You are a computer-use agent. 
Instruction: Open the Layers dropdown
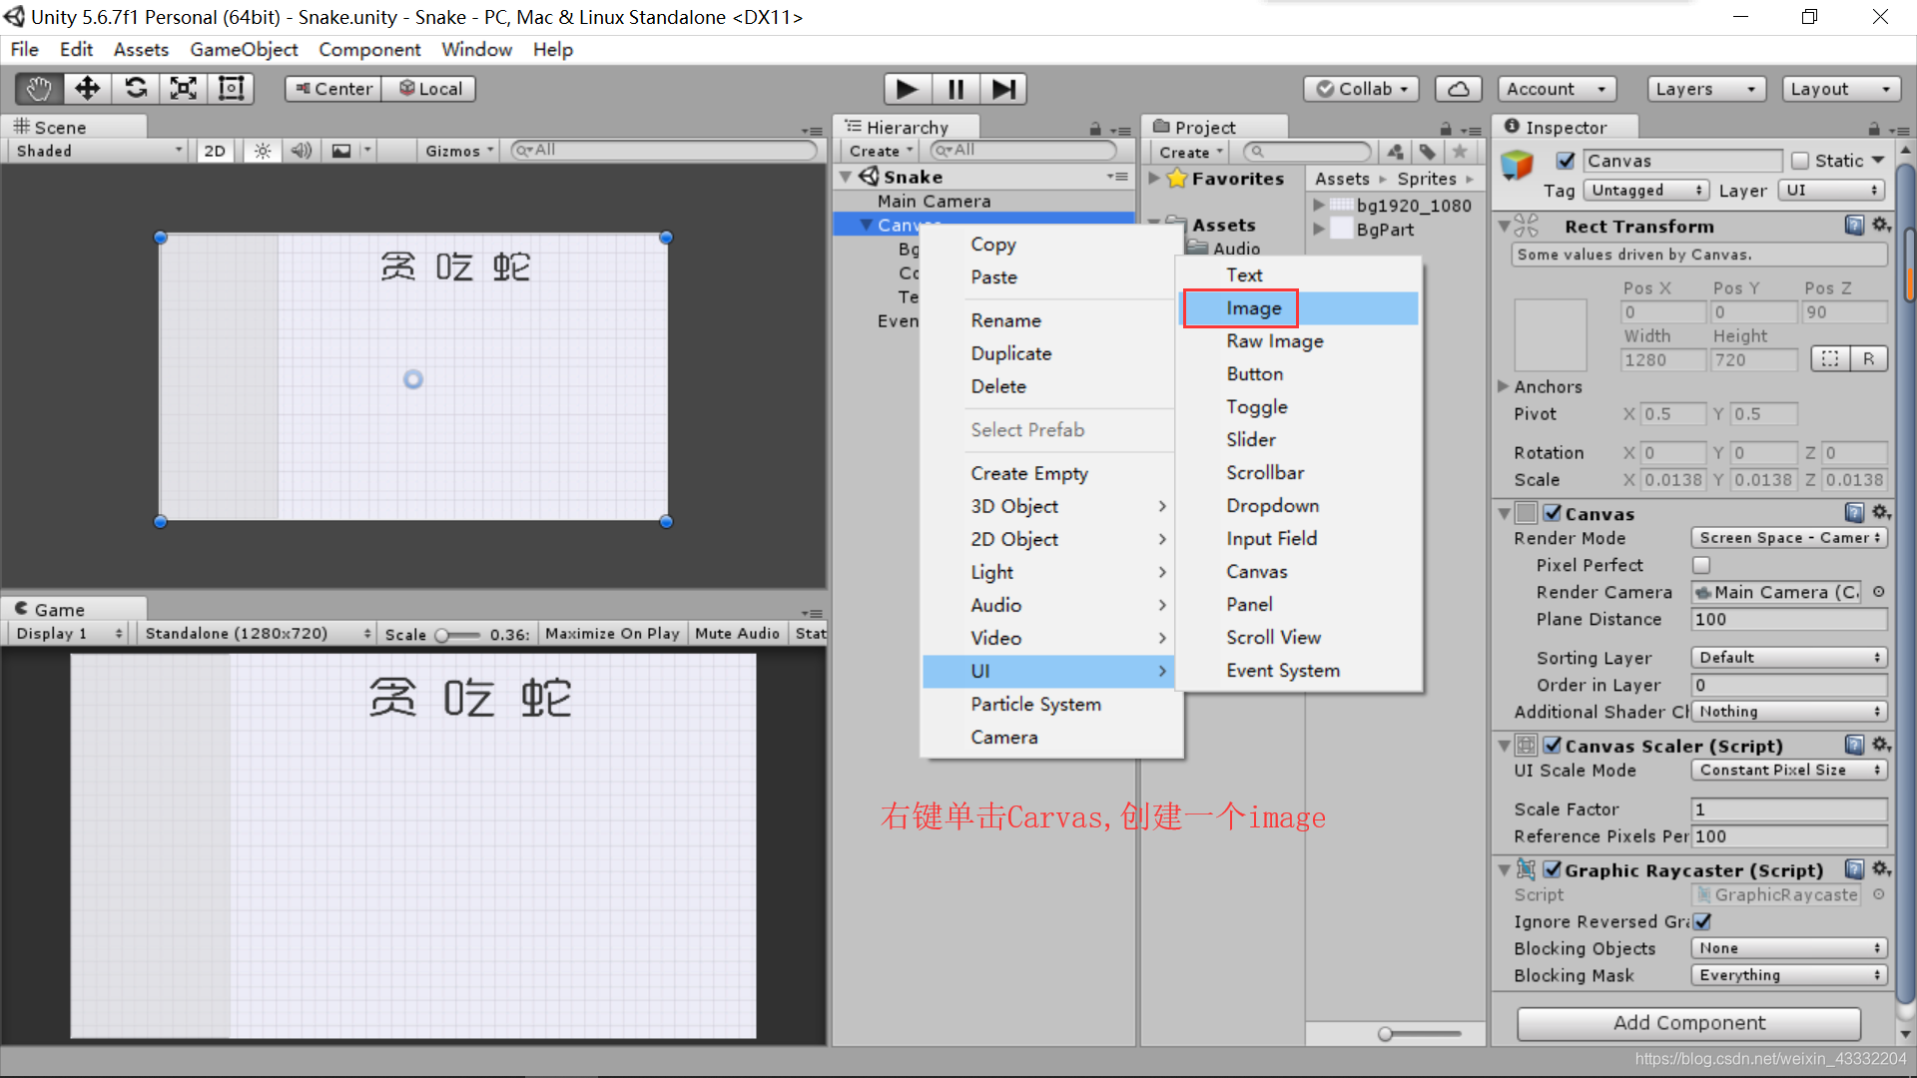coord(1705,89)
